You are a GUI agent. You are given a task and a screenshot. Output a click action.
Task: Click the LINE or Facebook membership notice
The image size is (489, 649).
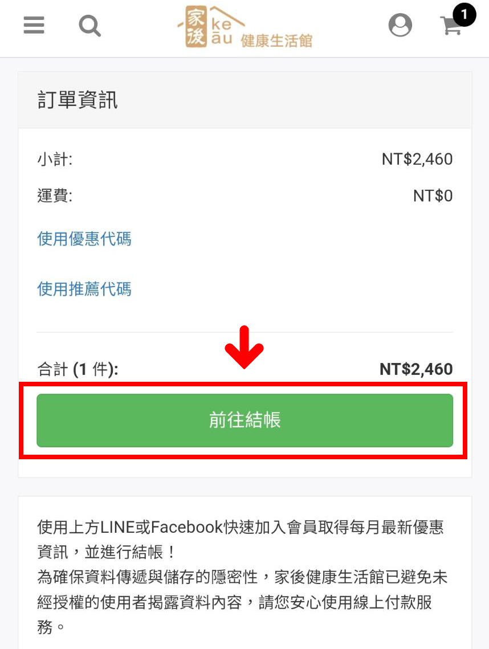(x=239, y=539)
